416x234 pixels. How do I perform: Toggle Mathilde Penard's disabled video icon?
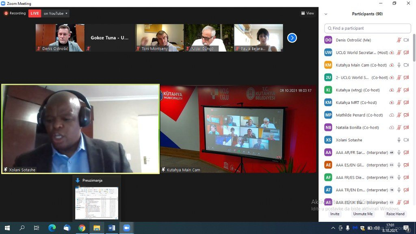coord(406,115)
